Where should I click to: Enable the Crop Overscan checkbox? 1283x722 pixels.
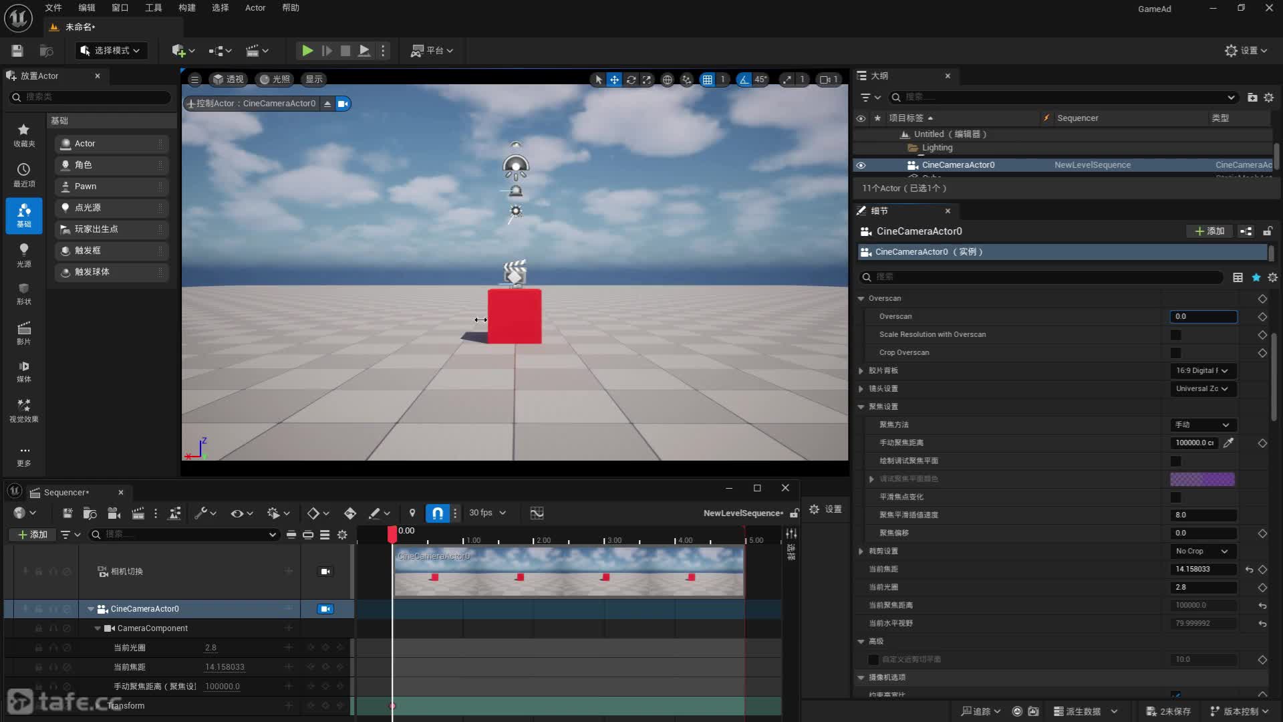pyautogui.click(x=1176, y=353)
